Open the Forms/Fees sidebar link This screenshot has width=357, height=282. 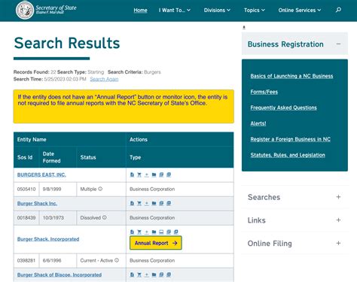point(264,92)
